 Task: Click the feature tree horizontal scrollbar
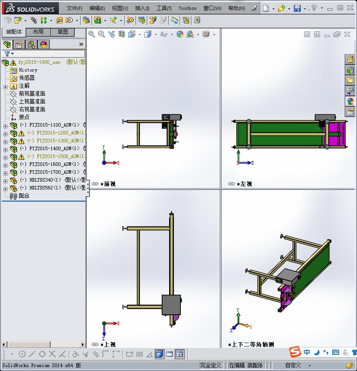click(x=44, y=344)
